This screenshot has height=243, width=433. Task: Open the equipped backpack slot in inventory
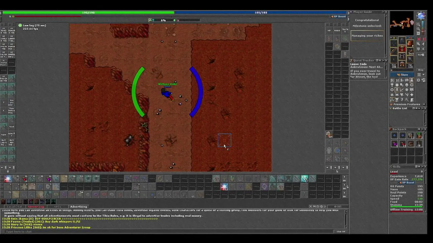tap(410, 44)
